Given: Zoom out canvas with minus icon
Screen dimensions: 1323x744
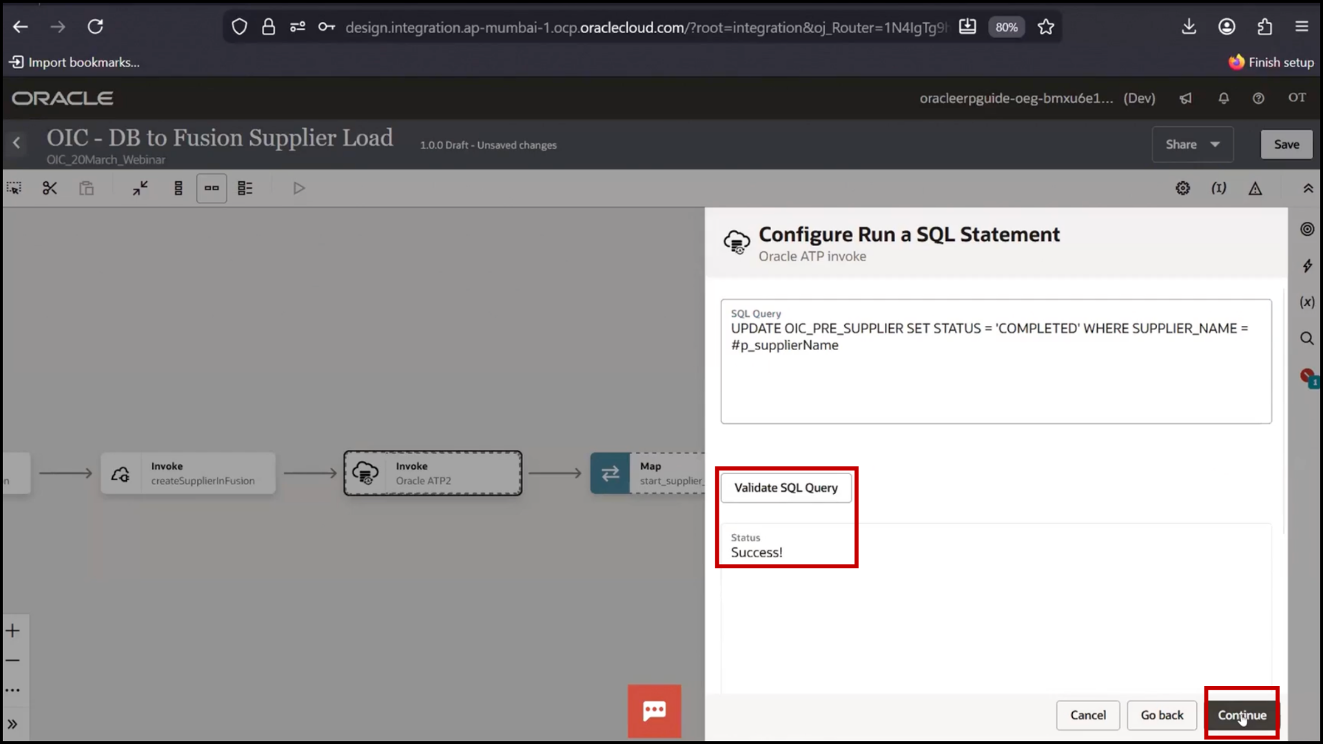Looking at the screenshot, I should point(13,660).
